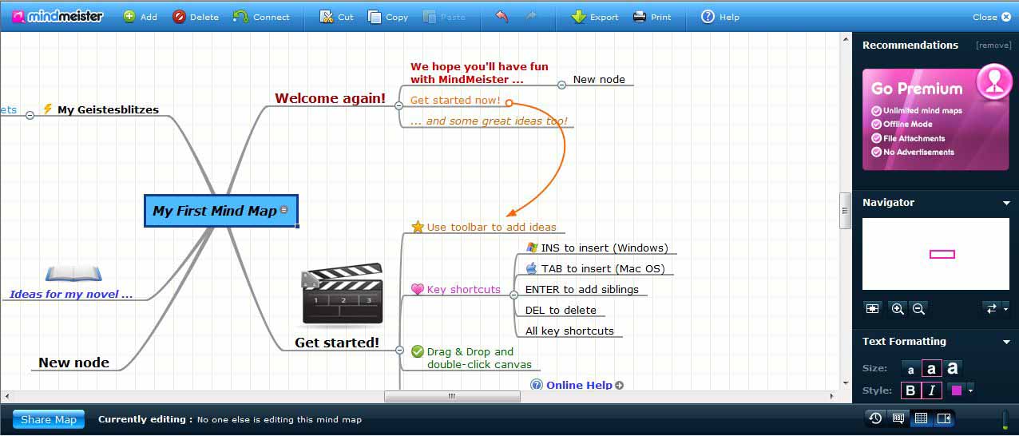Image resolution: width=1019 pixels, height=436 pixels.
Task: Click the Print toolbar button
Action: [652, 17]
